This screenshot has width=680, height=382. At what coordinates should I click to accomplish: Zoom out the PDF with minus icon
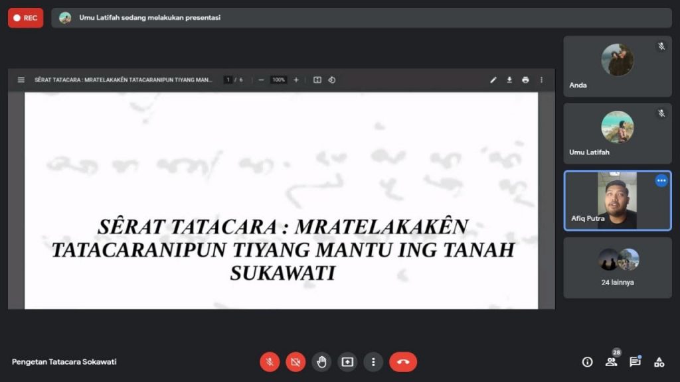point(261,80)
